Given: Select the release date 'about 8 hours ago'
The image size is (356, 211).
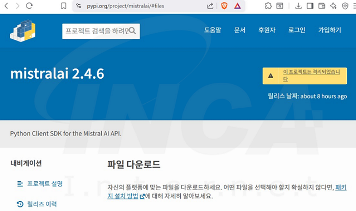Looking at the screenshot, I should pos(324,96).
